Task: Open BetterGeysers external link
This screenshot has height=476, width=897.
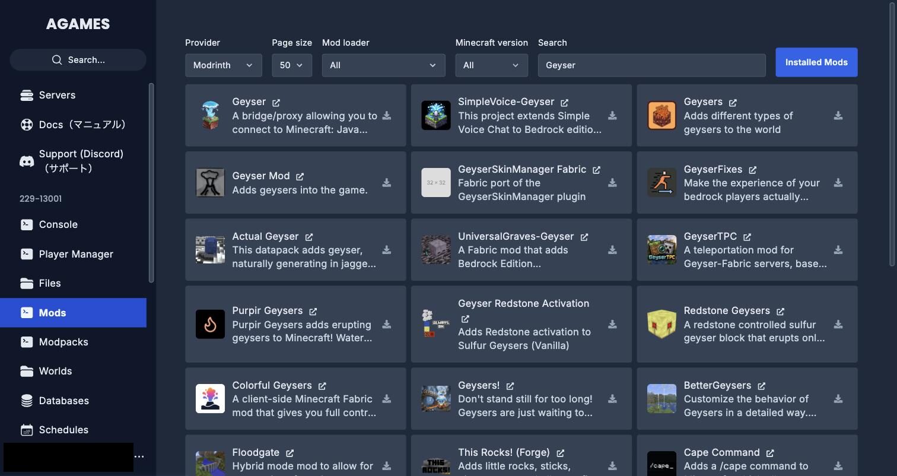Action: [761, 386]
